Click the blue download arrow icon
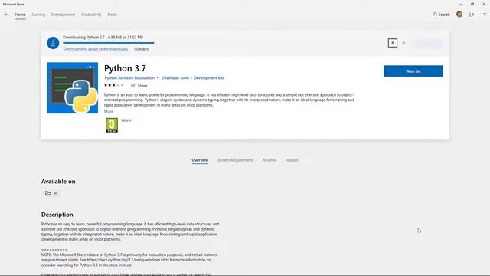 coord(53,43)
